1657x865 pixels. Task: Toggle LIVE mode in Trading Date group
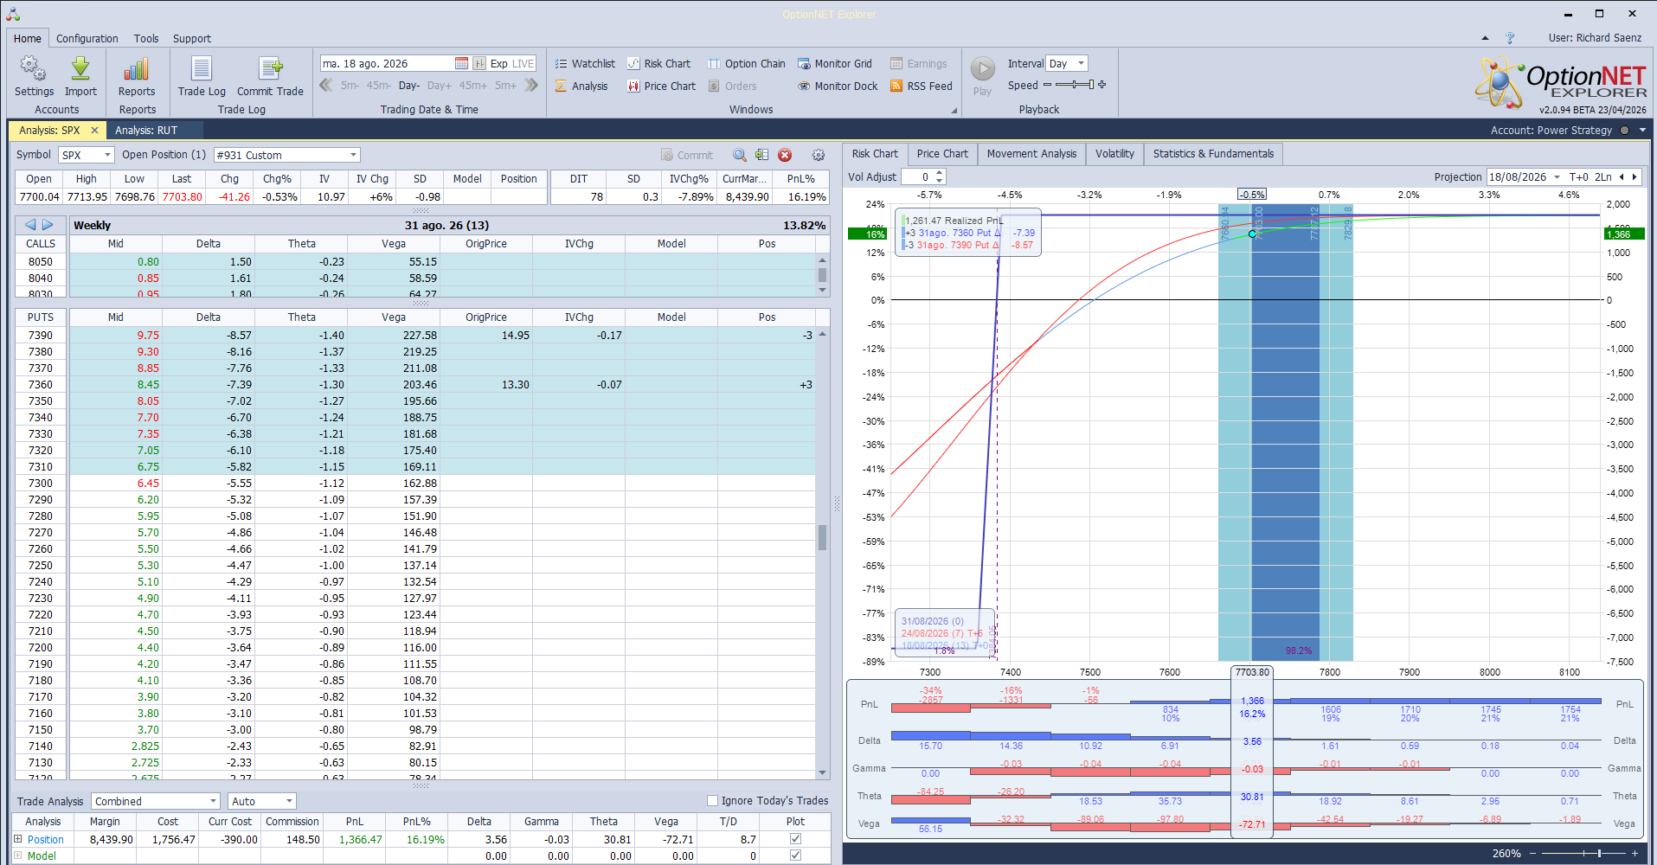(523, 63)
